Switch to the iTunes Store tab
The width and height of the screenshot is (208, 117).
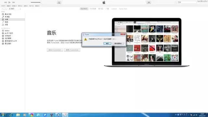click(123, 9)
